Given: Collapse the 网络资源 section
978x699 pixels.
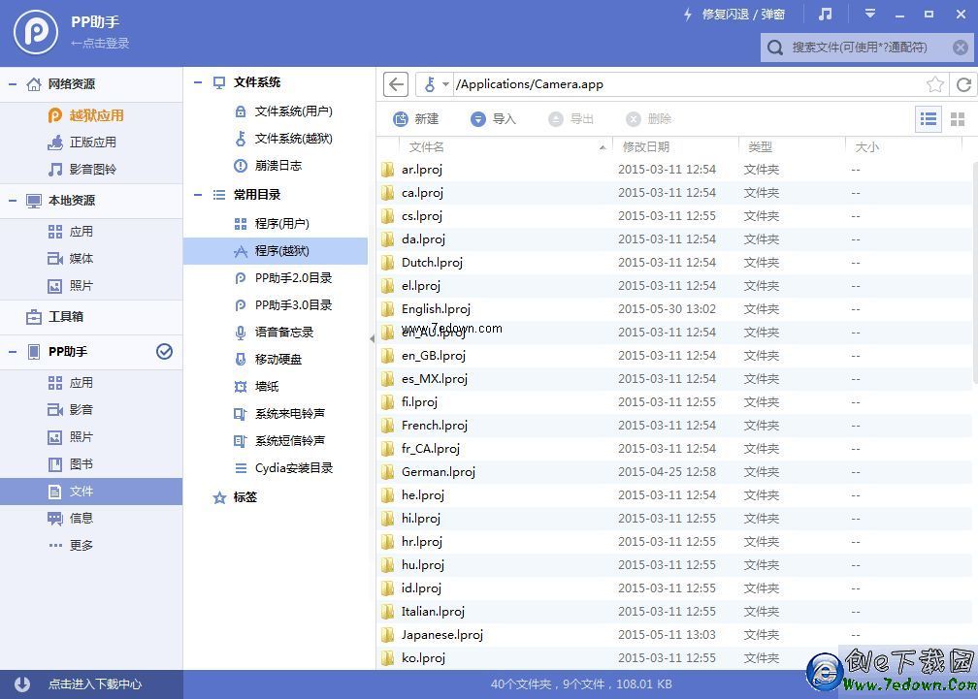Looking at the screenshot, I should (x=13, y=84).
